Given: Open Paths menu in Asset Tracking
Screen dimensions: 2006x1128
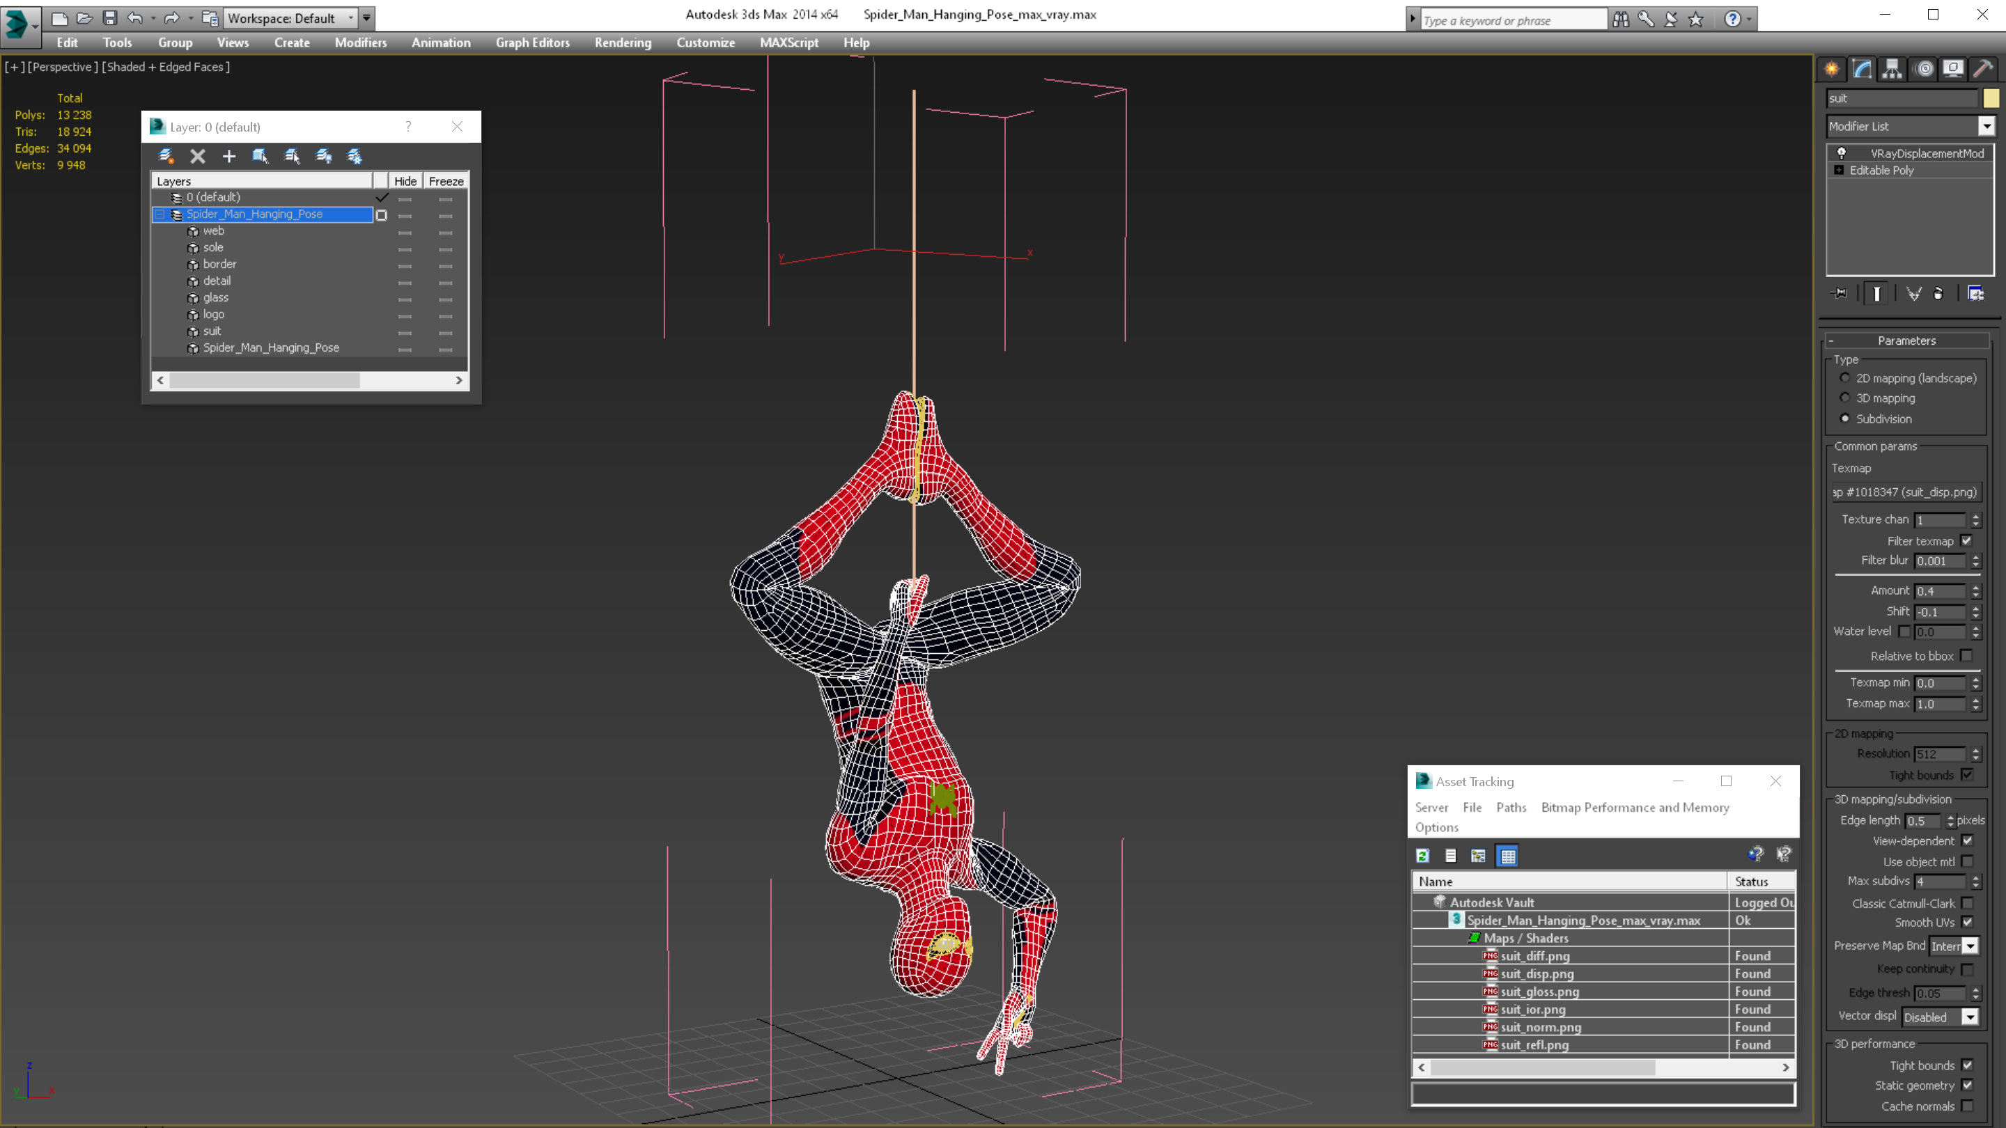Looking at the screenshot, I should (x=1511, y=807).
